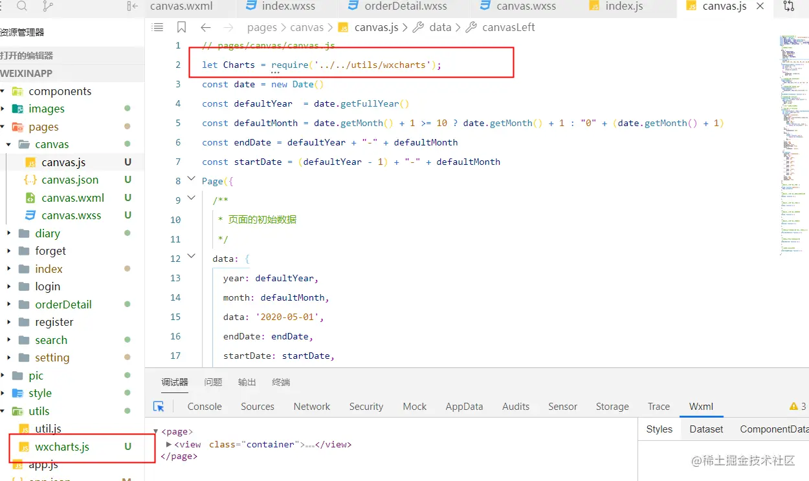The height and width of the screenshot is (481, 809).
Task: Expand the forget folder
Action: (x=9, y=251)
